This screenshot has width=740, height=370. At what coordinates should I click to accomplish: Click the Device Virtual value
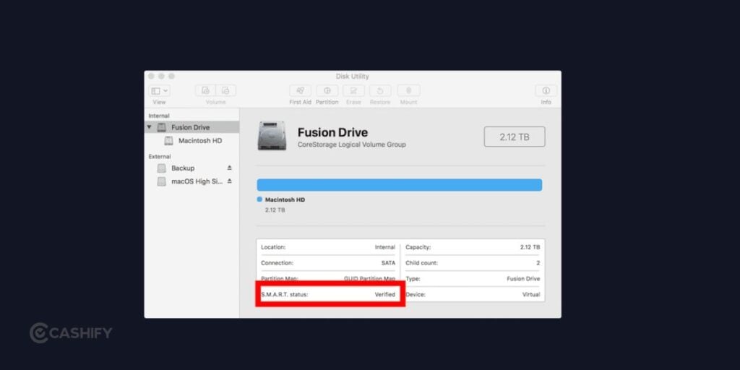[531, 295]
